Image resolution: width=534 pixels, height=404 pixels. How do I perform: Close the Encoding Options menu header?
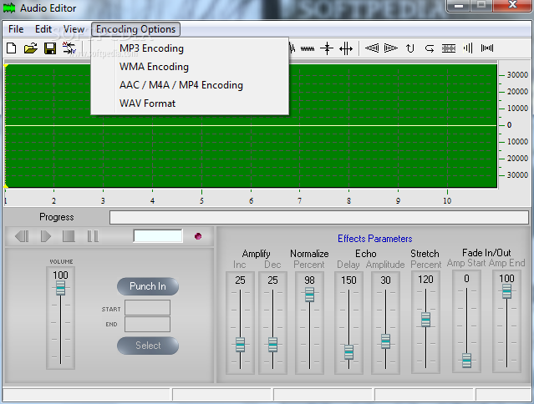[x=135, y=29]
